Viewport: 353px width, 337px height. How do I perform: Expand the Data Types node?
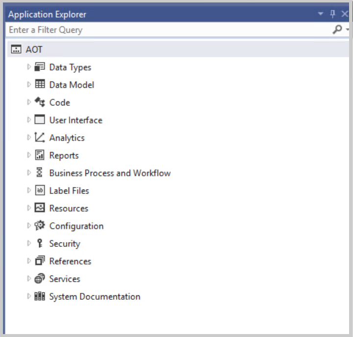[29, 67]
